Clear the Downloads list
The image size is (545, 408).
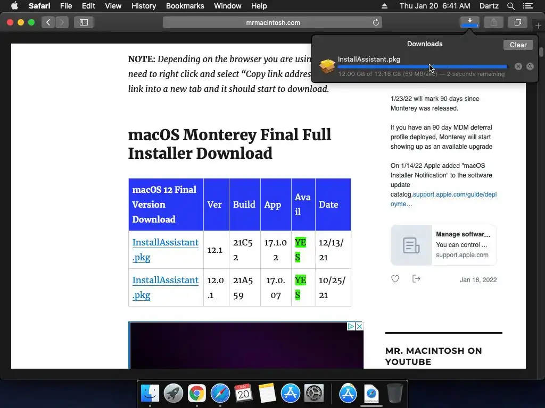click(x=518, y=45)
